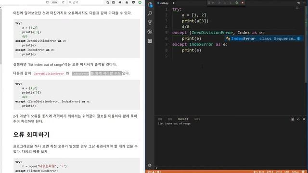The image size is (308, 173).
Task: Select the IndexError autocomplete suggestion
Action: coord(264,38)
